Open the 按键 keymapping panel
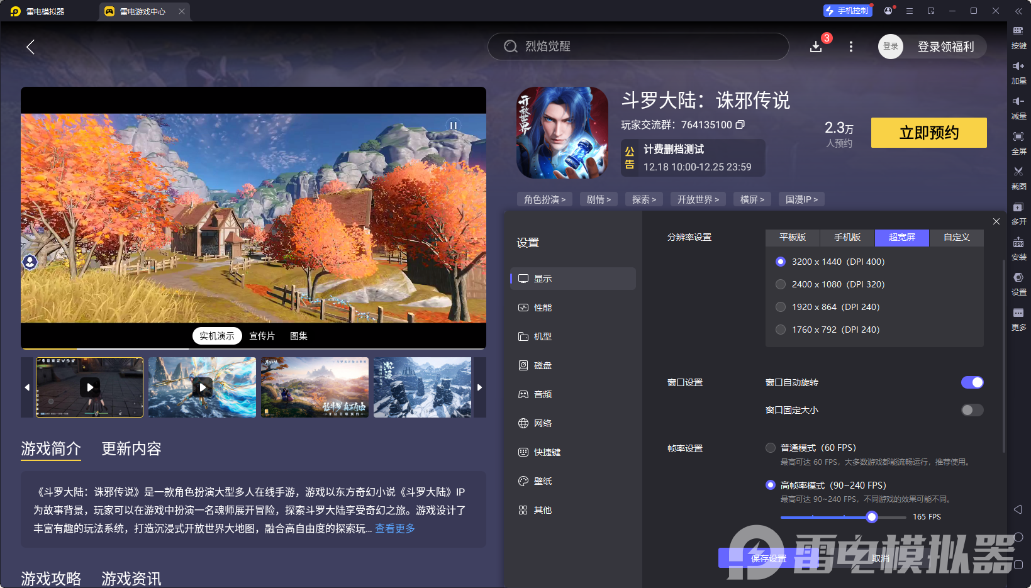1031x588 pixels. point(1019,38)
